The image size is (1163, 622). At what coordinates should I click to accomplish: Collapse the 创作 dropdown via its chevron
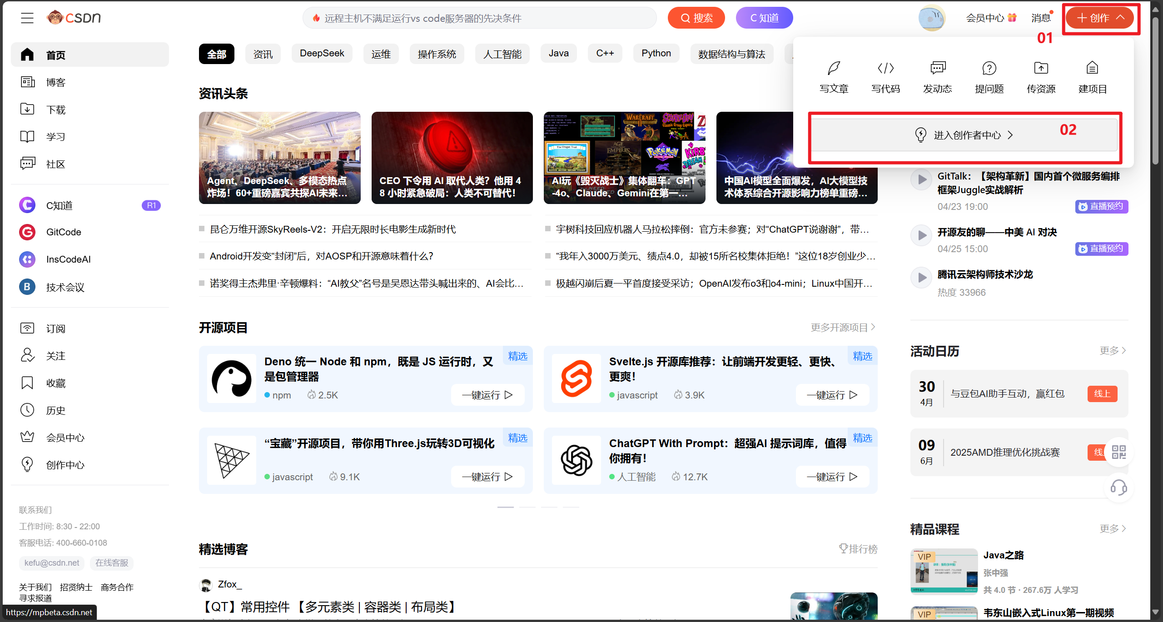tap(1120, 18)
